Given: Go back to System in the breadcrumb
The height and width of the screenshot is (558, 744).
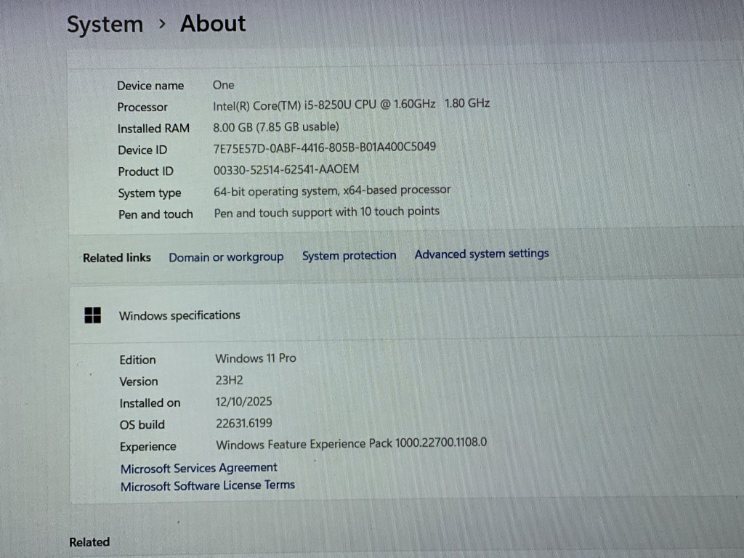Looking at the screenshot, I should point(105,25).
